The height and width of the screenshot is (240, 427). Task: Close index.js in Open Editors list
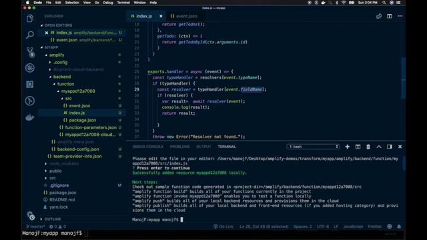pos(47,33)
